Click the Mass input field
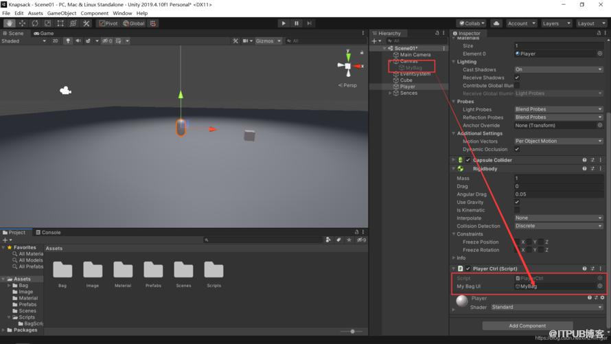Viewport: 611px width, 344px height. (558, 179)
